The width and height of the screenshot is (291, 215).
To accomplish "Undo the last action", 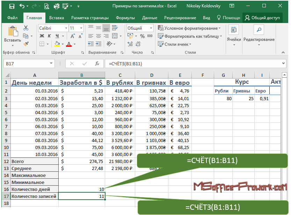I will click(x=22, y=6).
